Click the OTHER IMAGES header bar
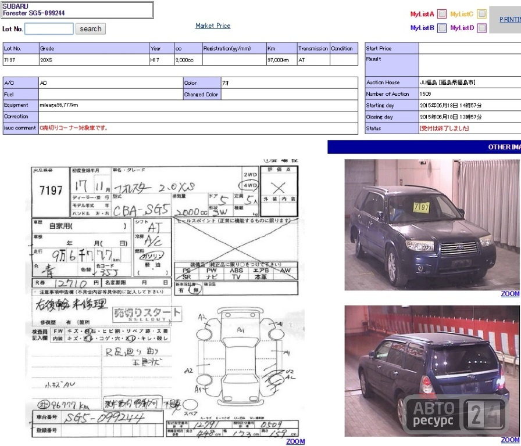 pos(424,147)
